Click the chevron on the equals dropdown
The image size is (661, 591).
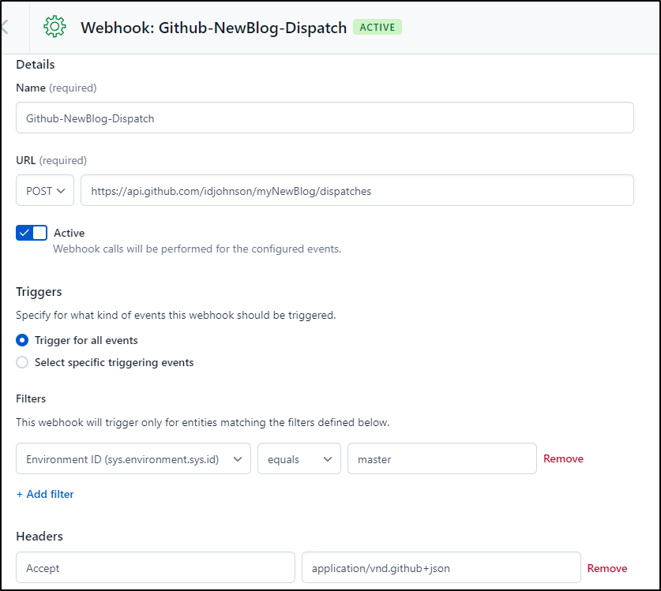328,459
